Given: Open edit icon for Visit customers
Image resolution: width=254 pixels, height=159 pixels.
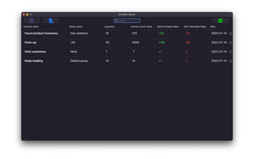Looking at the screenshot, I should (231, 52).
